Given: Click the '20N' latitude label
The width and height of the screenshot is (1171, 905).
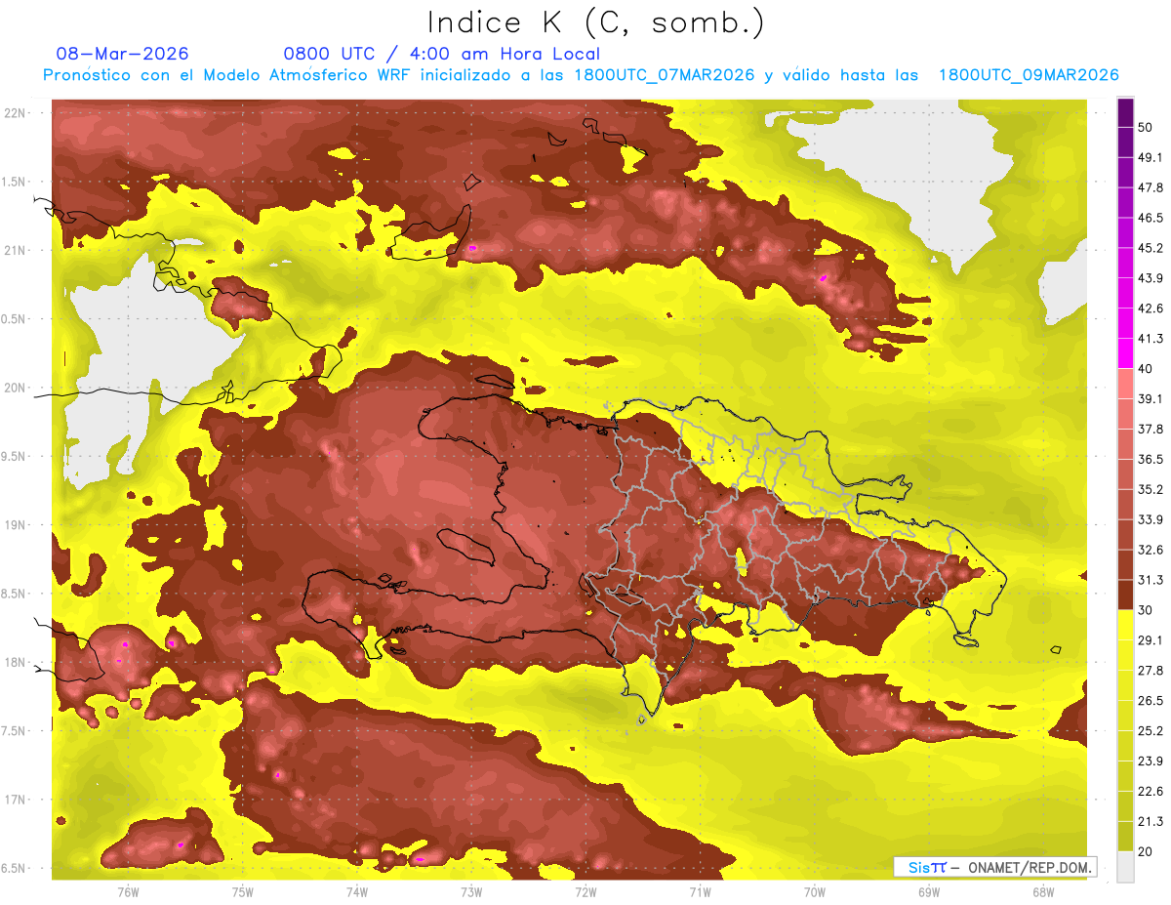Looking at the screenshot, I should (16, 388).
